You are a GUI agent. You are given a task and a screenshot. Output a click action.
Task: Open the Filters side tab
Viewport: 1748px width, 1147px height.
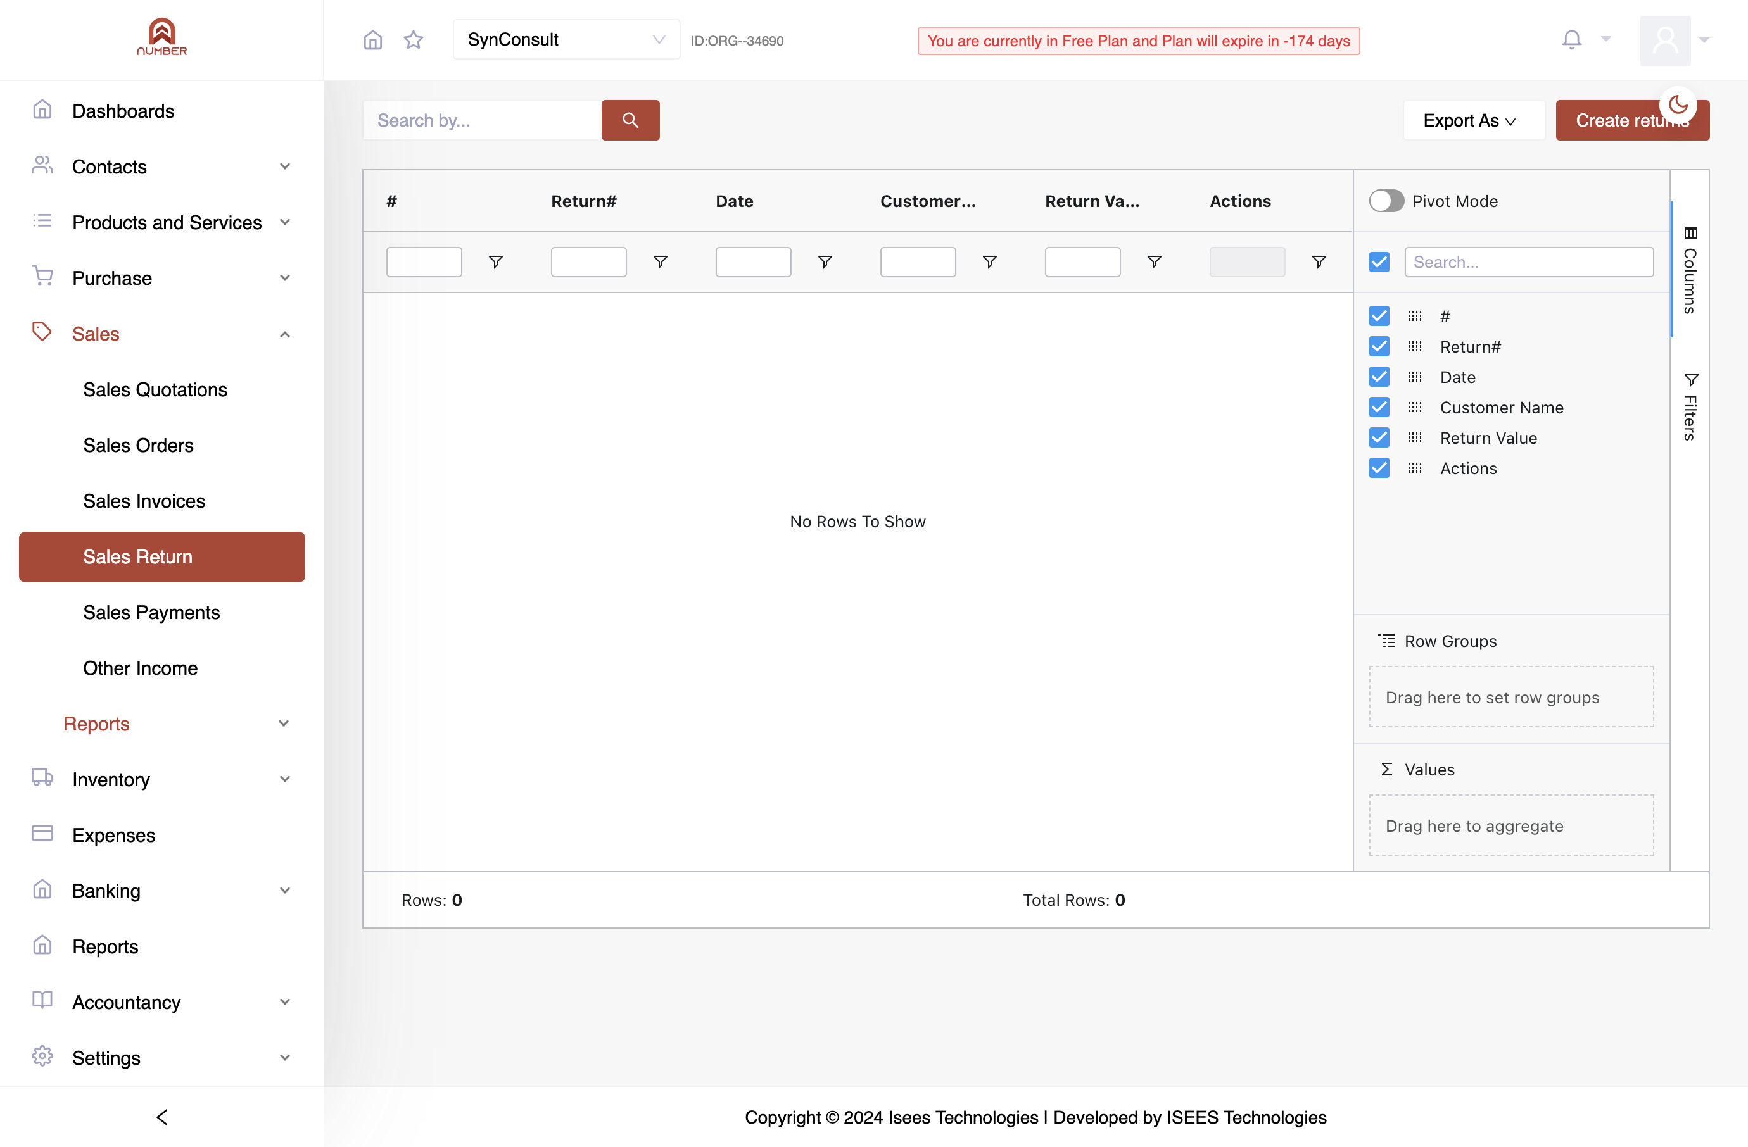(x=1690, y=406)
